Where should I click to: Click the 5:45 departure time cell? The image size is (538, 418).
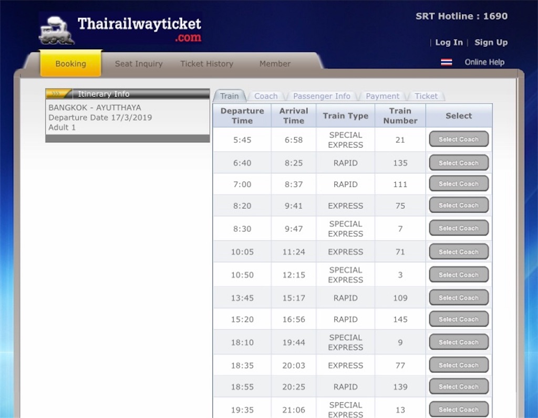coord(242,140)
